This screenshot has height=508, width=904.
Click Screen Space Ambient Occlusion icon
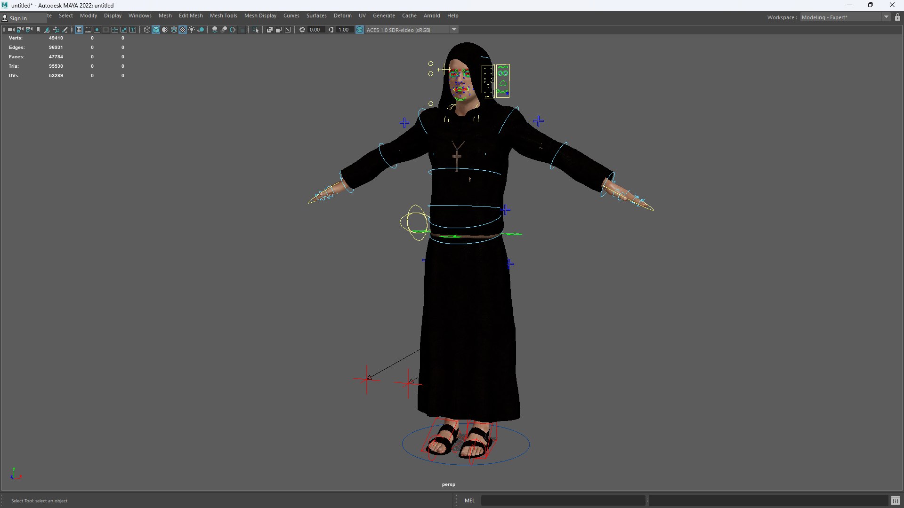click(x=215, y=30)
